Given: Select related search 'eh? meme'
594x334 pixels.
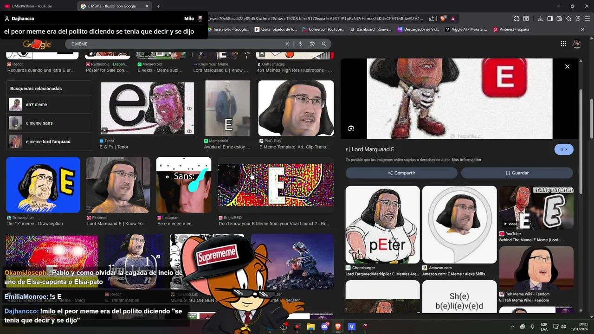Looking at the screenshot, I should [x=49, y=104].
